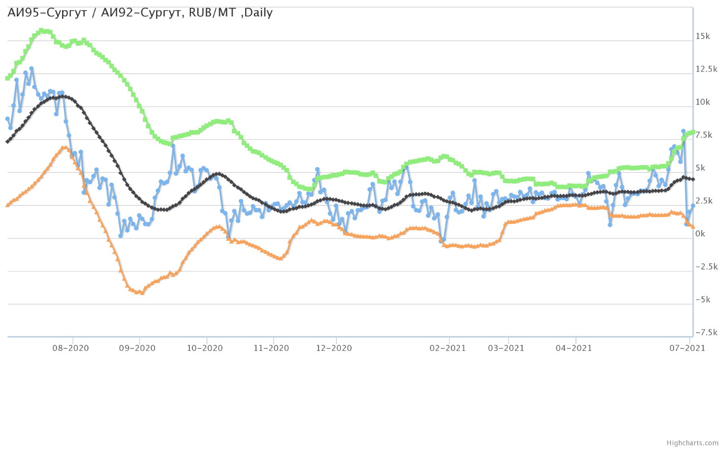Screen dimensions: 726x449
Task: Pick the 12-2020 x-axis label
Action: coord(334,348)
